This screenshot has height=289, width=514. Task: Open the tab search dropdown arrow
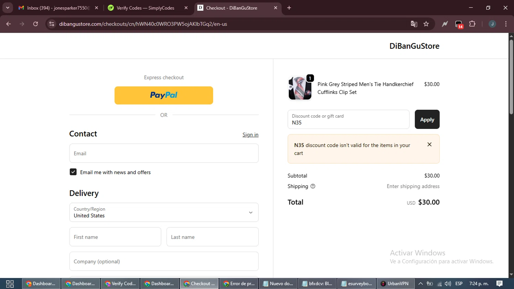pos(8,8)
